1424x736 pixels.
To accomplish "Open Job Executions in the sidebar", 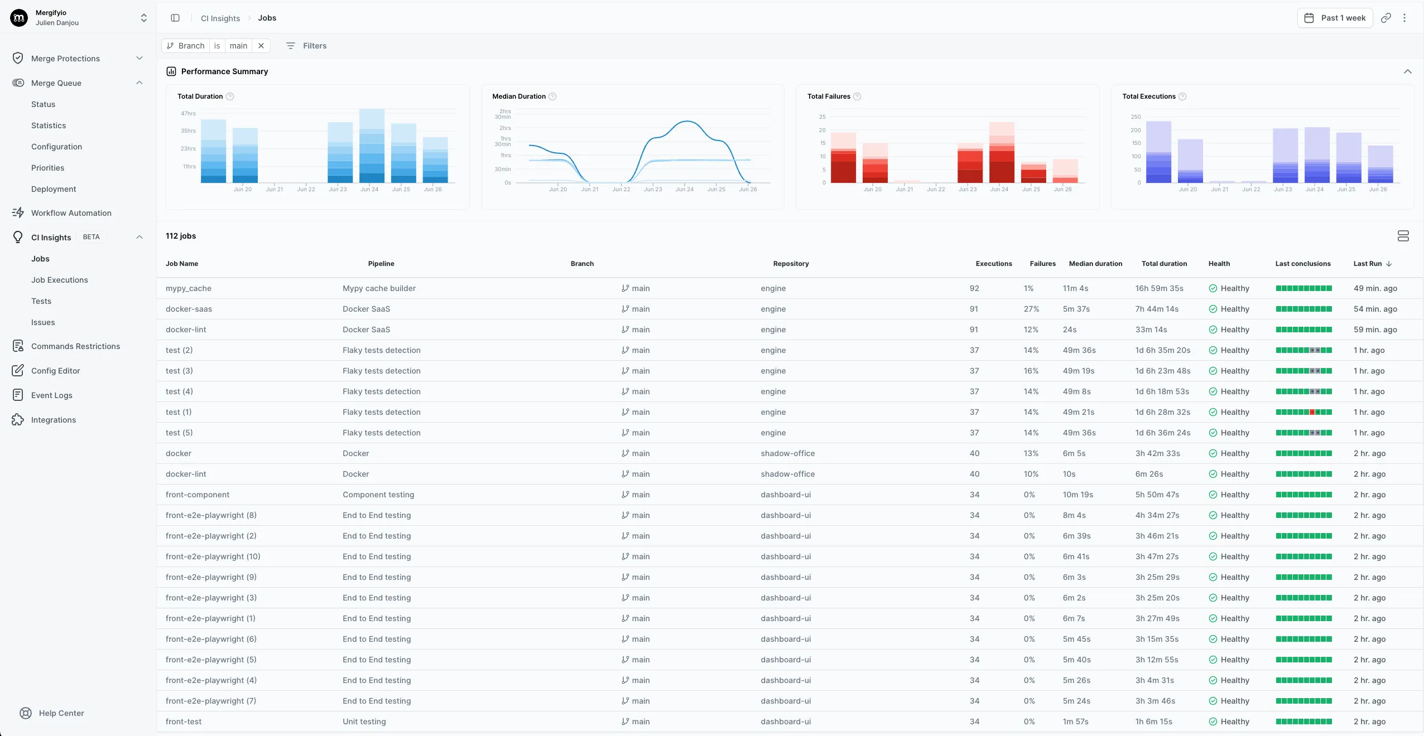I will pyautogui.click(x=60, y=279).
